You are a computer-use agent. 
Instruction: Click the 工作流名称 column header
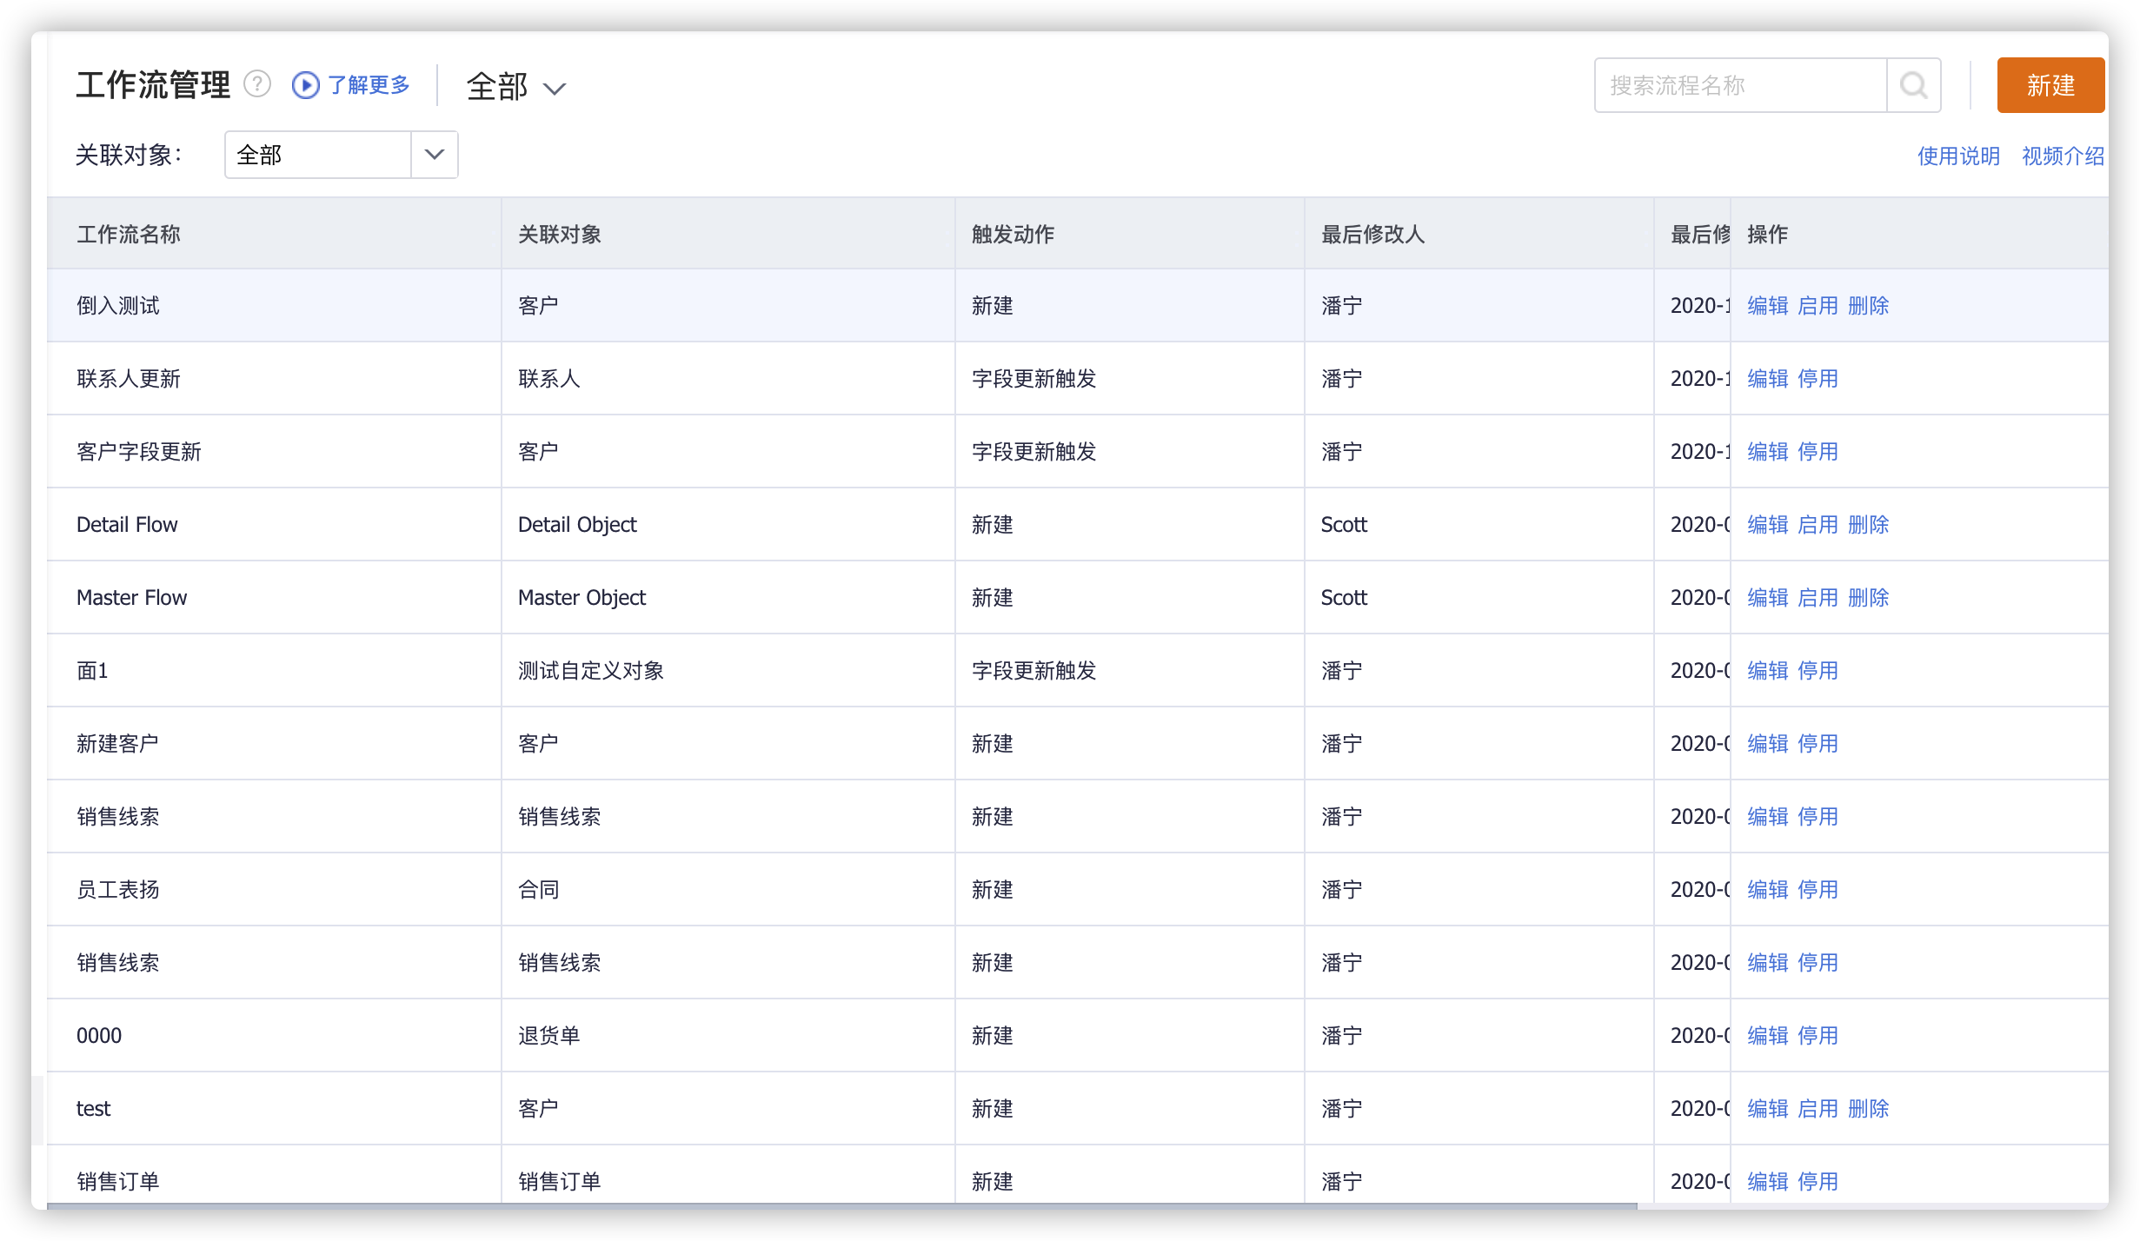(129, 235)
